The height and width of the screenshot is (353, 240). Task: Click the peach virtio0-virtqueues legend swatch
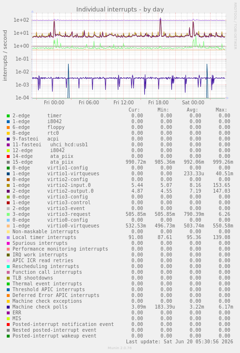coord(8,226)
